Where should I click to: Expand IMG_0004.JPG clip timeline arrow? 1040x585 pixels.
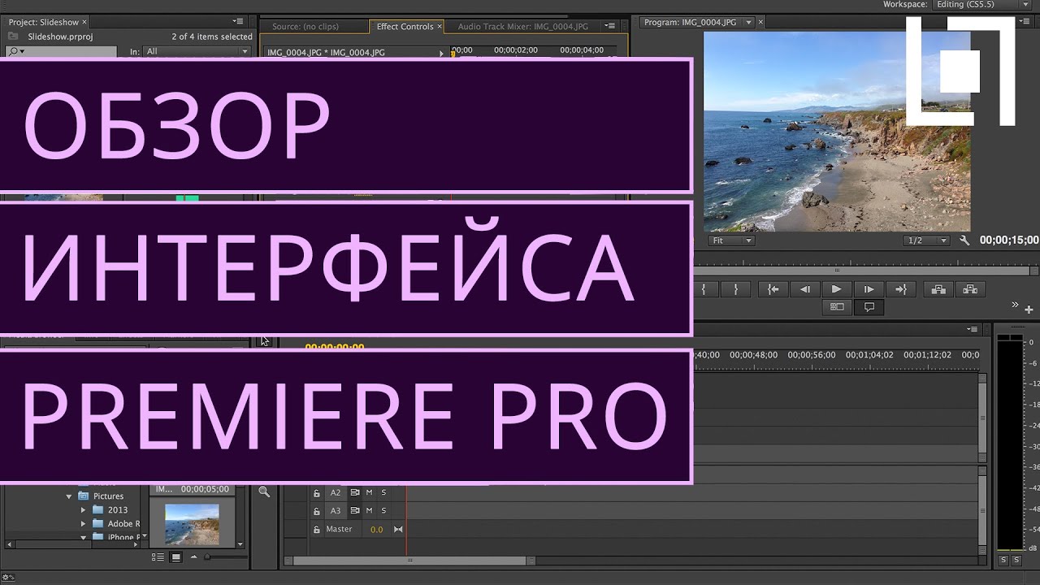tap(442, 52)
